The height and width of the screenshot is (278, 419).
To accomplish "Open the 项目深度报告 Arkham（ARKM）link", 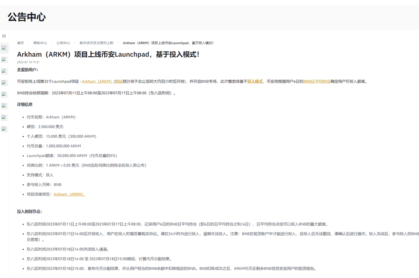I will 69,194.
